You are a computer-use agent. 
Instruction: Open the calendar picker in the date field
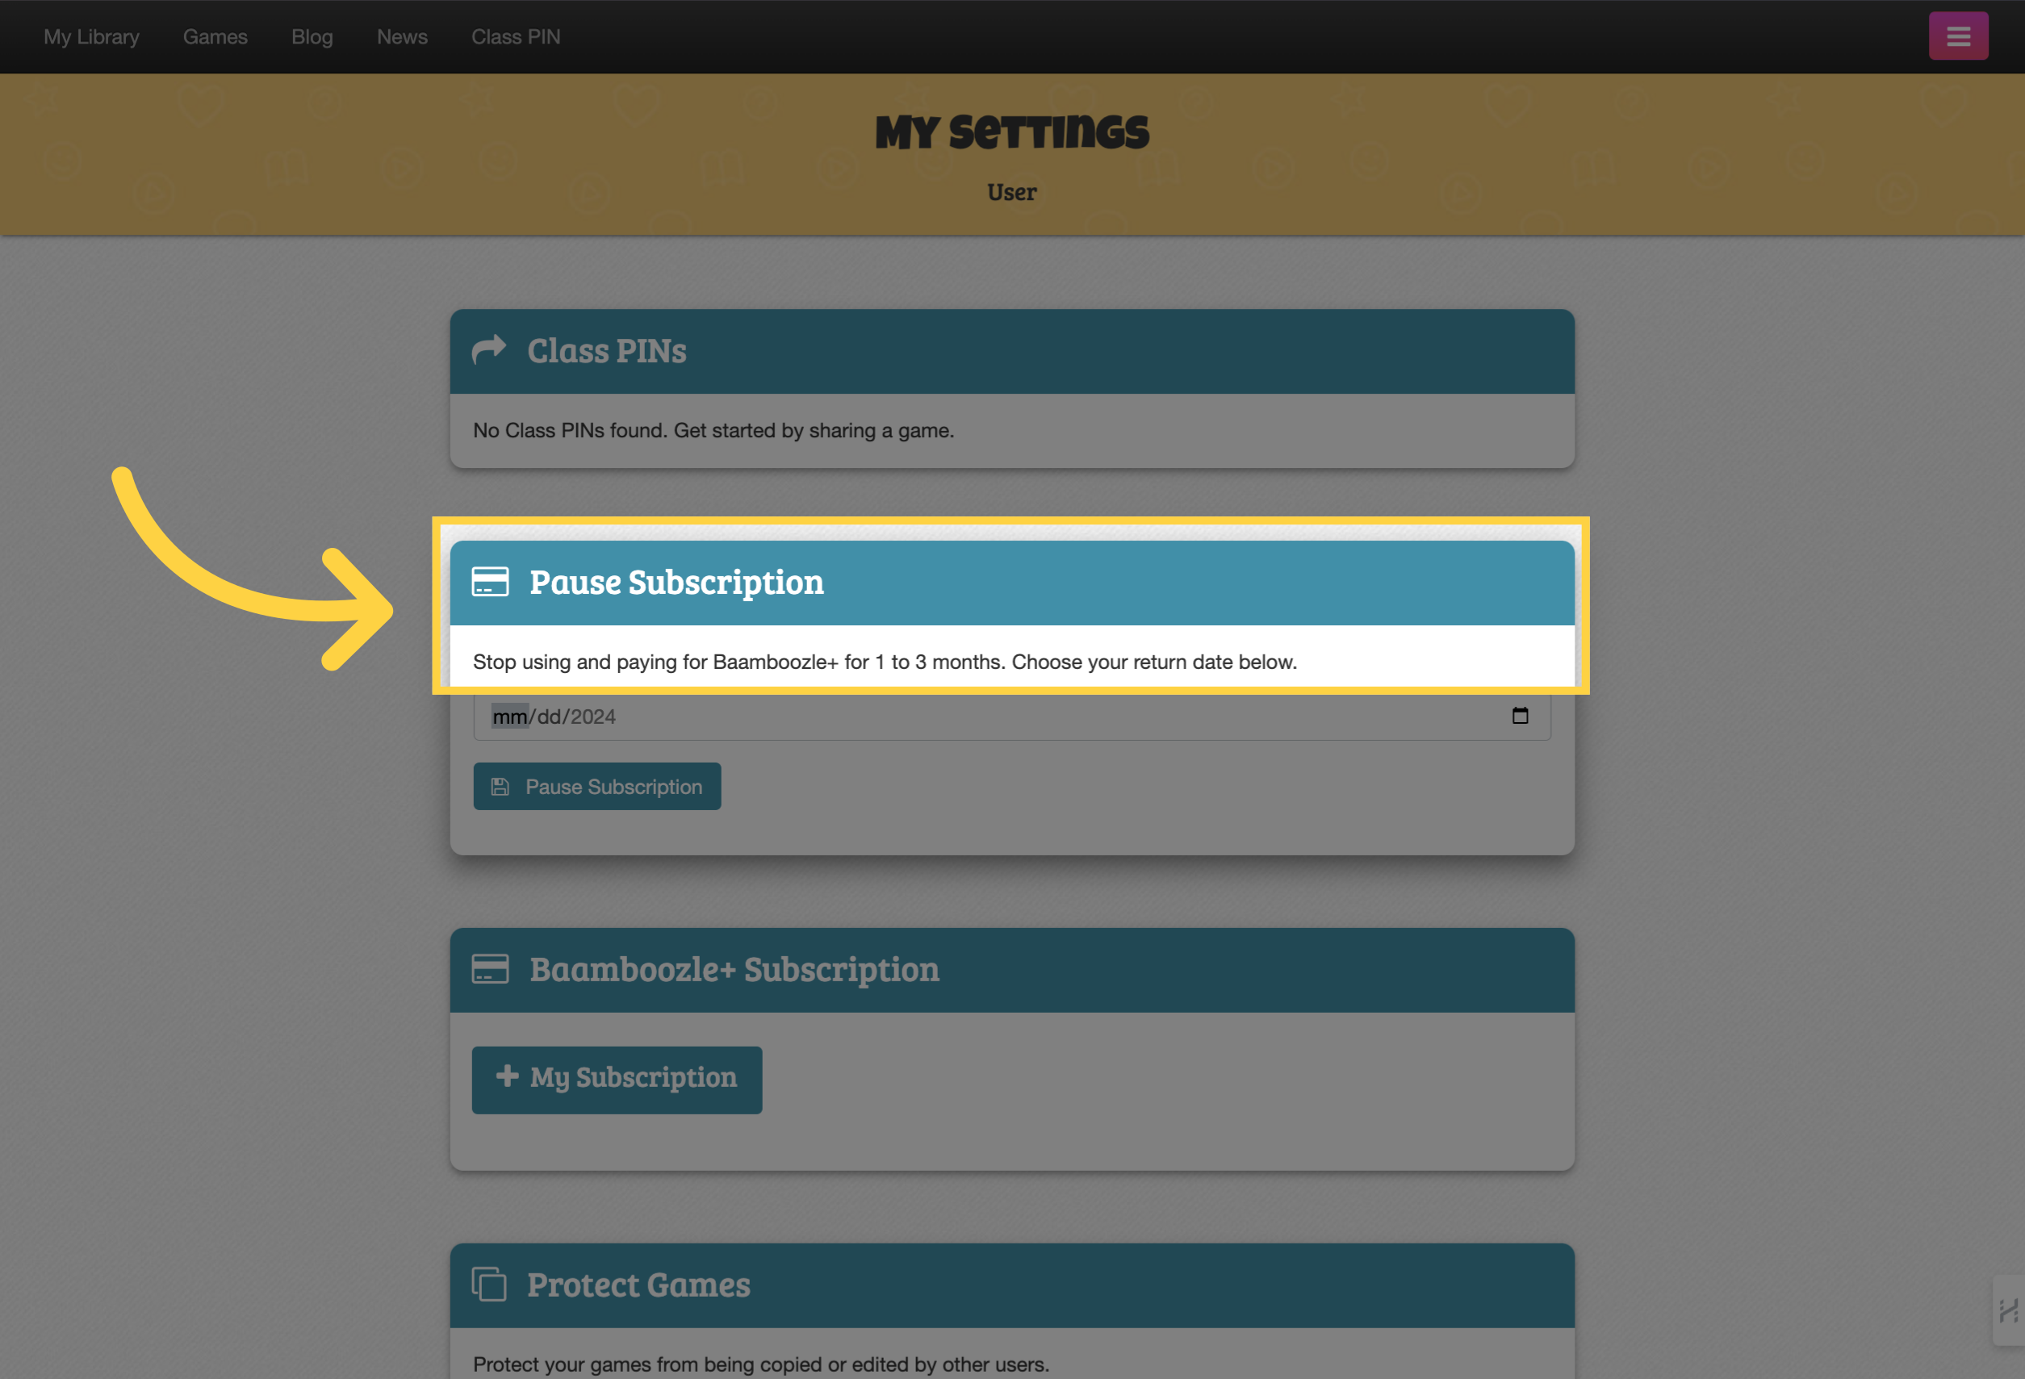point(1520,715)
